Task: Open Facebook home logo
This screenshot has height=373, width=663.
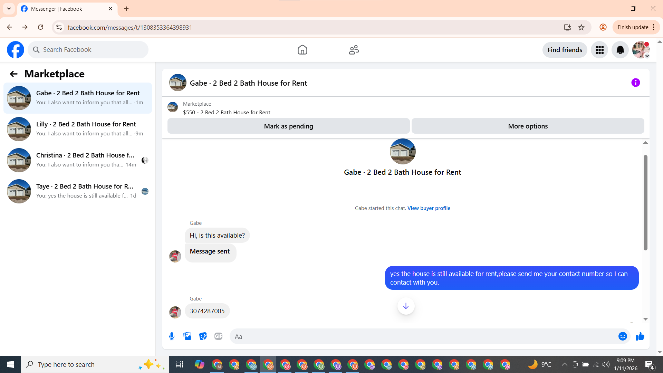Action: [16, 50]
